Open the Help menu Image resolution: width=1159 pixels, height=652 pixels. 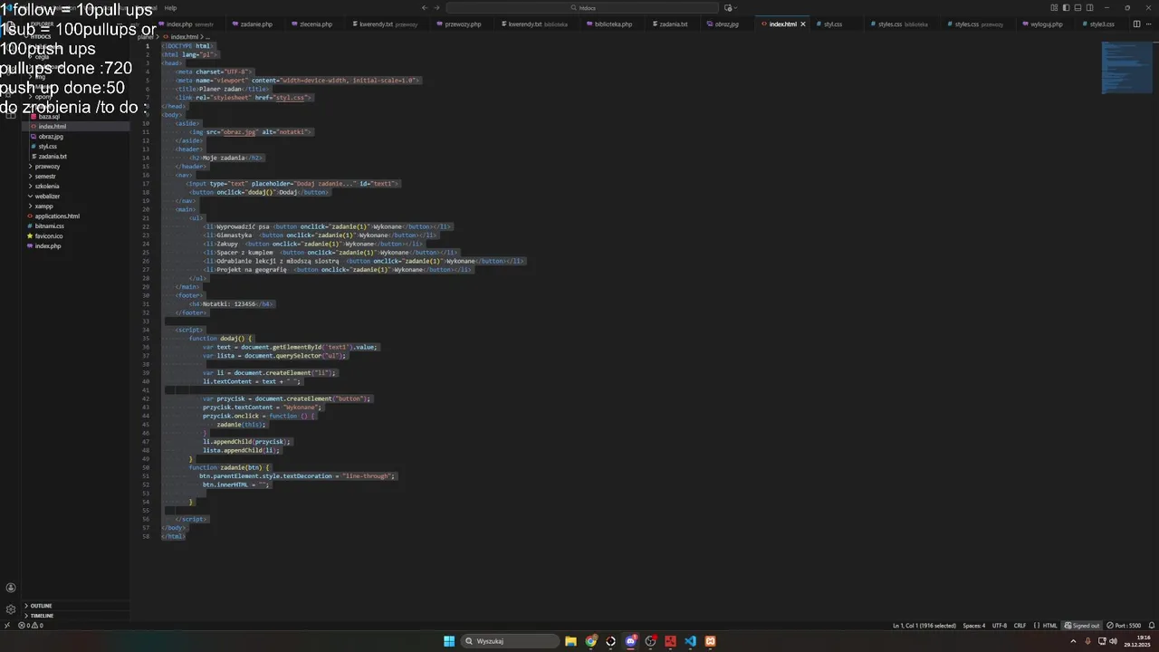click(x=170, y=7)
